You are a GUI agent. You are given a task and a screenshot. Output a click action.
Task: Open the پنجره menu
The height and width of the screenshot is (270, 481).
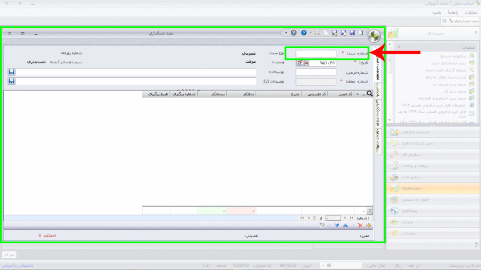click(x=436, y=12)
